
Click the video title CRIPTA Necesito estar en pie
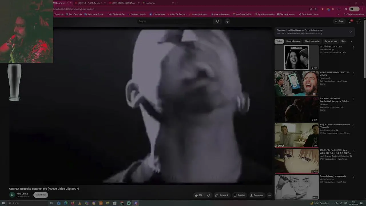click(x=44, y=189)
